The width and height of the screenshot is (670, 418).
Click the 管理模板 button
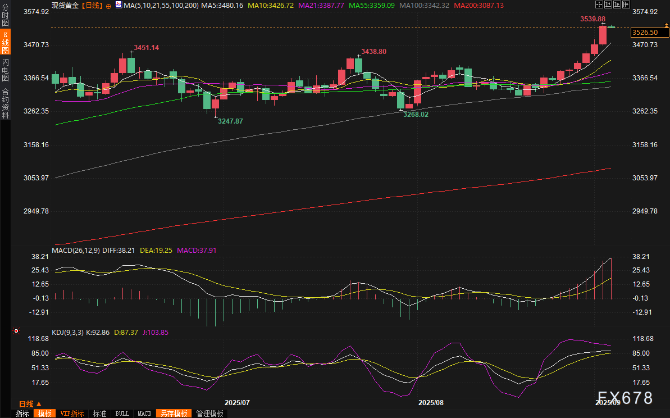[x=209, y=414]
